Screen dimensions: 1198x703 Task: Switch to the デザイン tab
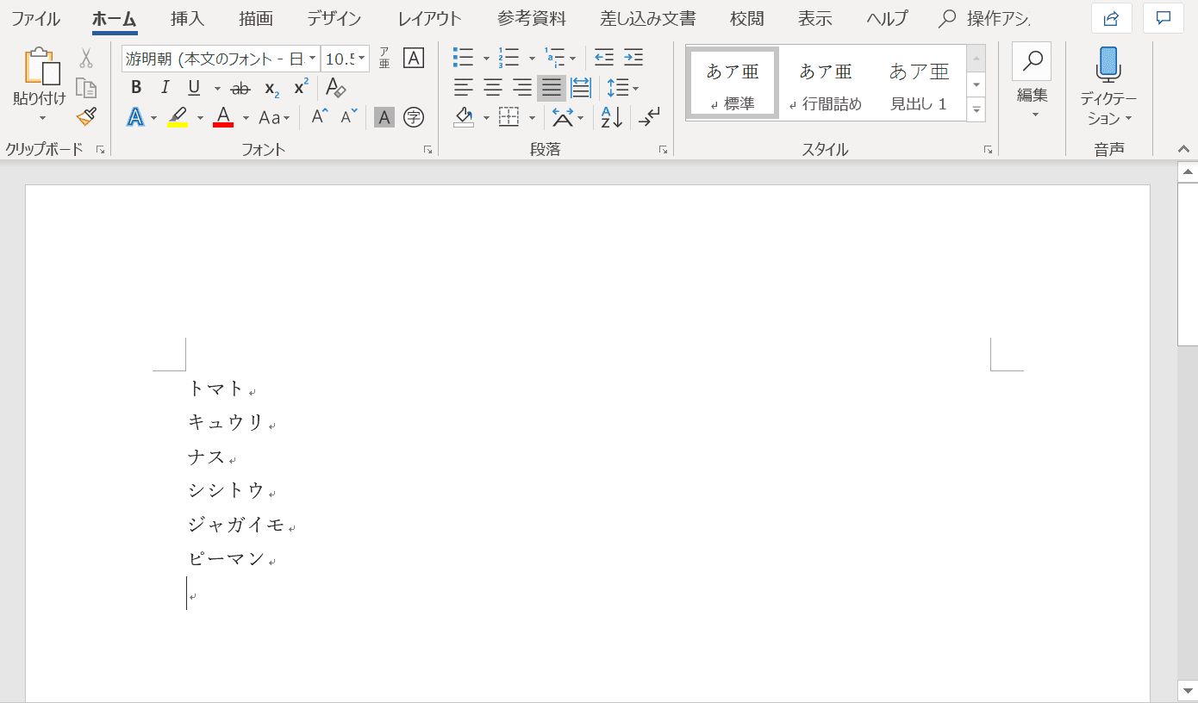334,18
